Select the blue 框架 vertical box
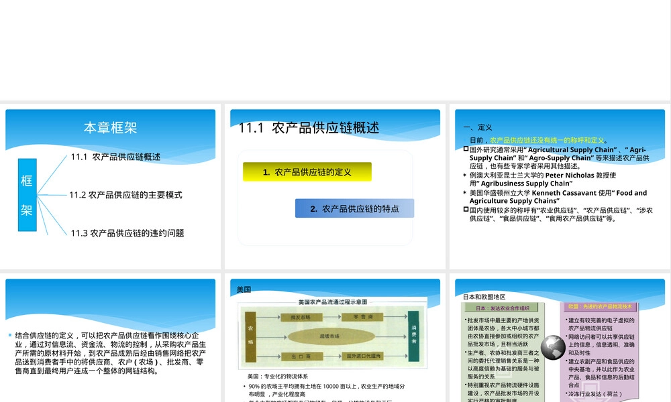This screenshot has width=671, height=402. click(28, 195)
